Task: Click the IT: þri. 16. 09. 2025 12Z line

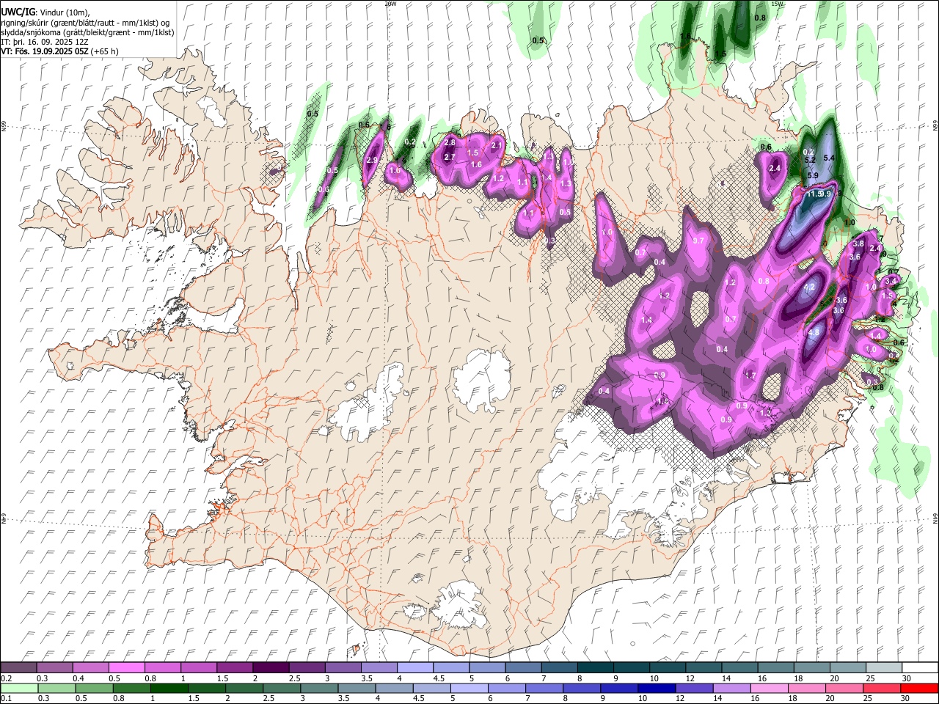Action: [45, 42]
